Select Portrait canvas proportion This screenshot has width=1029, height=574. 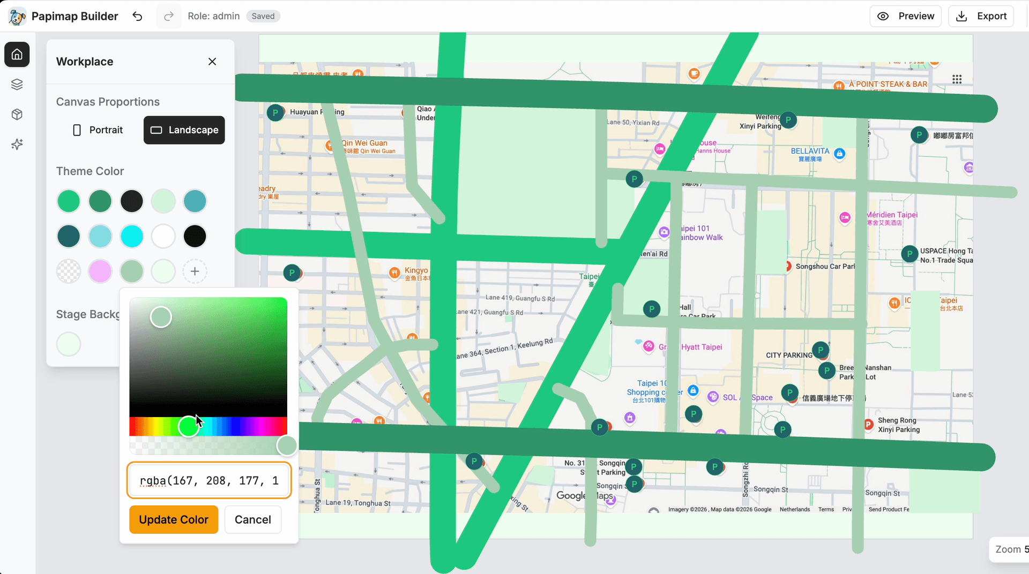point(98,130)
